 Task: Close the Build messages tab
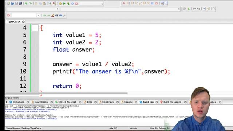[185, 102]
